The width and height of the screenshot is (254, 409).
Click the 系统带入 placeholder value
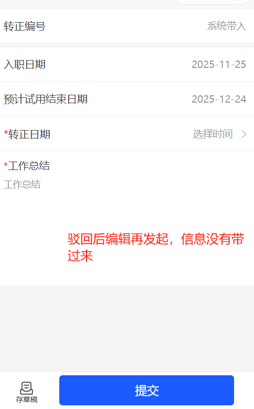226,26
